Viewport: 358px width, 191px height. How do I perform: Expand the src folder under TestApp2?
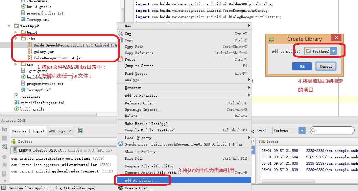pyautogui.click(x=16, y=64)
